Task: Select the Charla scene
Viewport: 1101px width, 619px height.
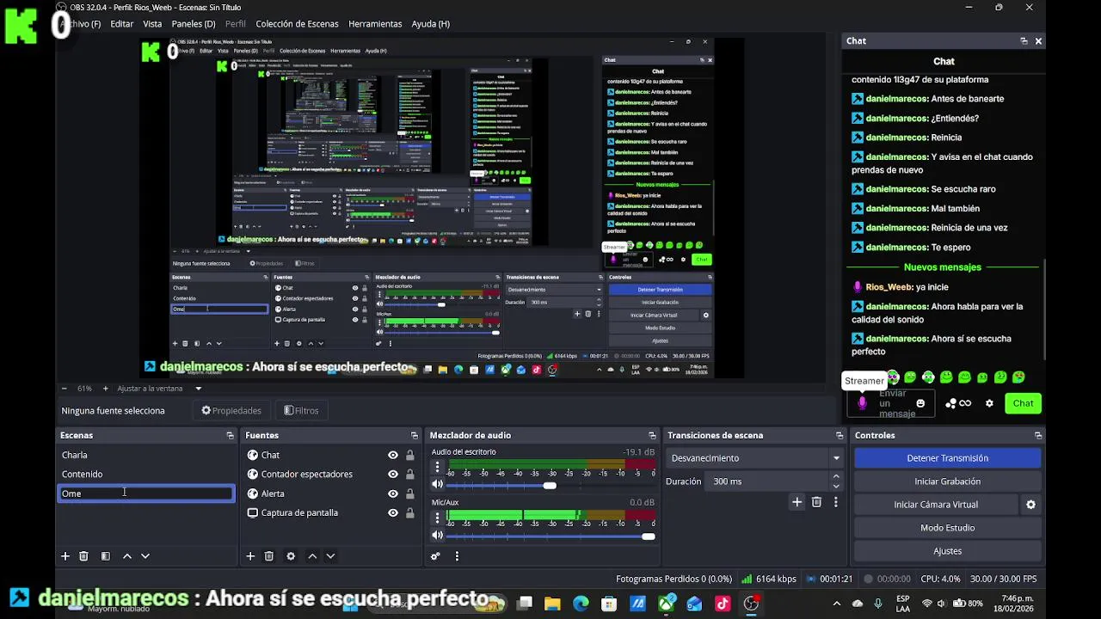Action: tap(145, 455)
